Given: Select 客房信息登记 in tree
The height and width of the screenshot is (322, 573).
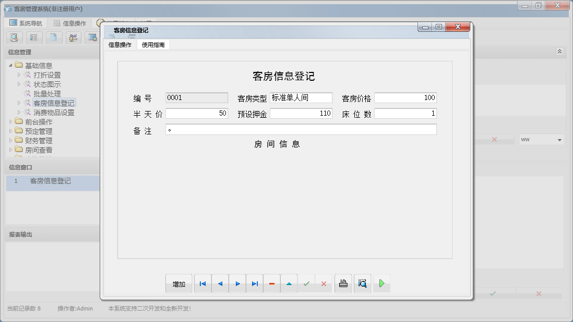Looking at the screenshot, I should (x=54, y=103).
